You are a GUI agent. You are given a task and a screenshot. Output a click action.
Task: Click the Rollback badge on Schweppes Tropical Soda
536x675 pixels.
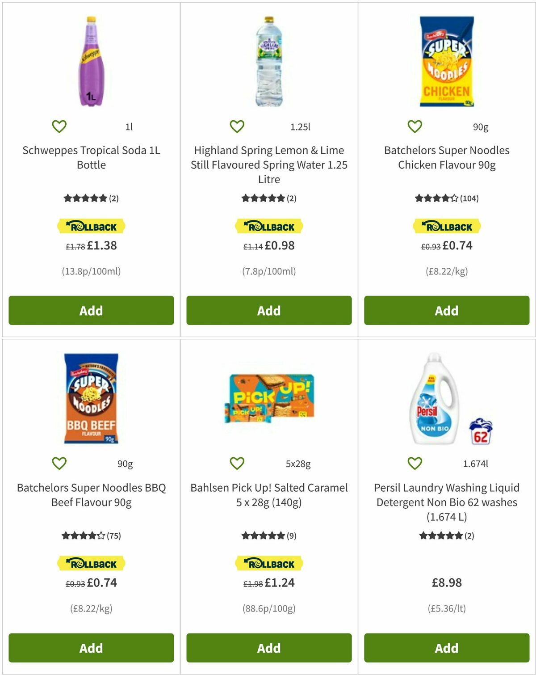click(x=91, y=226)
